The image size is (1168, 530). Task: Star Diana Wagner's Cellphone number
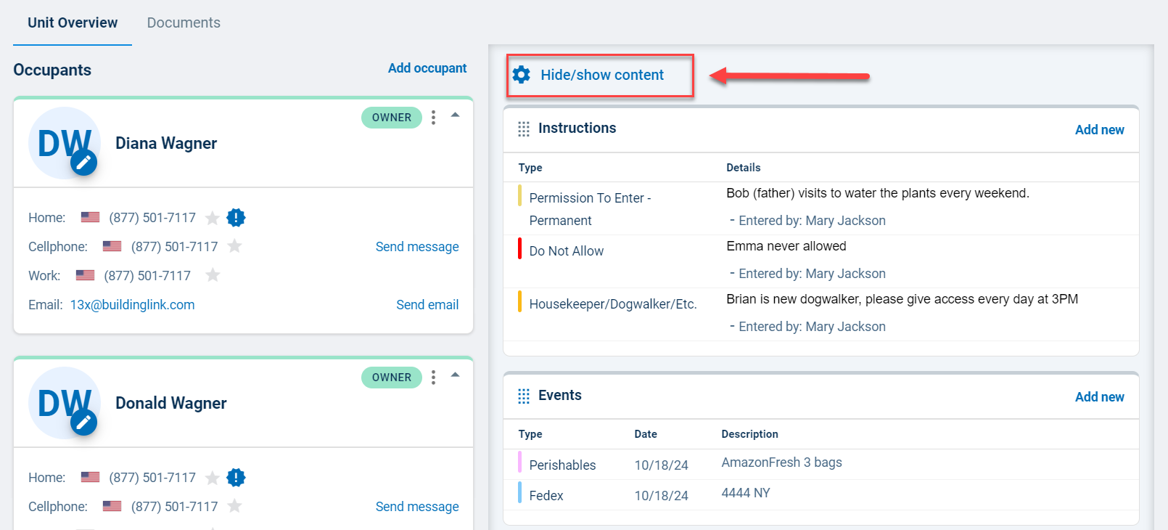234,246
